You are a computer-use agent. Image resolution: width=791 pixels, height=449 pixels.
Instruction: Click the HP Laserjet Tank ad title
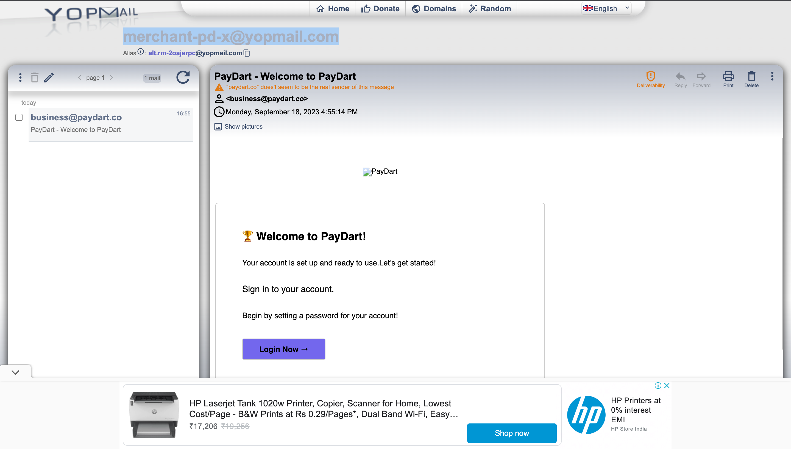click(x=324, y=408)
